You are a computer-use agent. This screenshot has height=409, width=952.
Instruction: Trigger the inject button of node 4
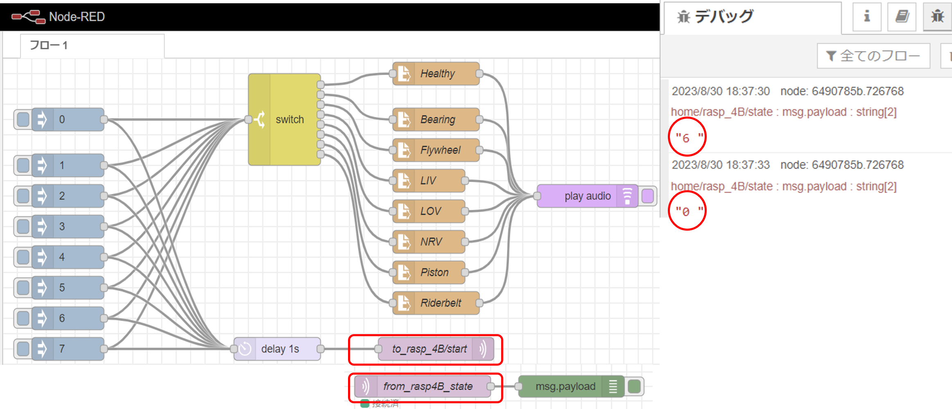(x=23, y=257)
